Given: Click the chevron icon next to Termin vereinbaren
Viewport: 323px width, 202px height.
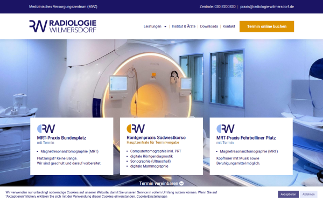Looking at the screenshot, I should pos(181,183).
